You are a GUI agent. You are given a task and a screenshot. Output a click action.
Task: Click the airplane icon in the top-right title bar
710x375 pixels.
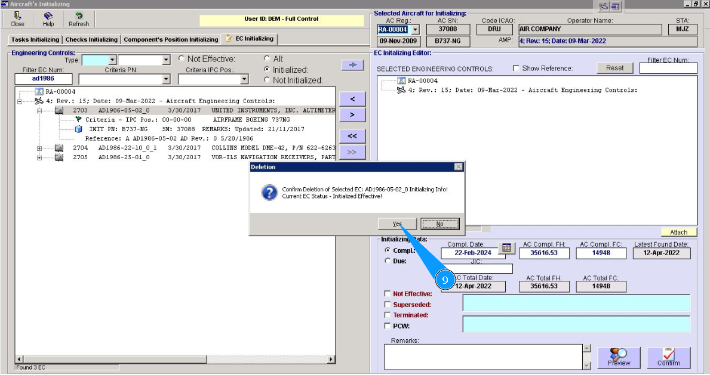pyautogui.click(x=604, y=7)
